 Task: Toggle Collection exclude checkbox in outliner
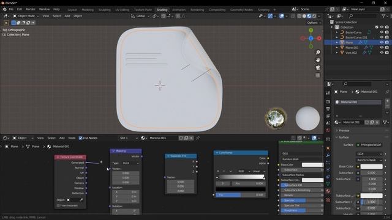(377, 27)
